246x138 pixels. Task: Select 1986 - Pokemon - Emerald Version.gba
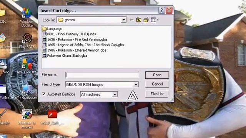(x=74, y=50)
